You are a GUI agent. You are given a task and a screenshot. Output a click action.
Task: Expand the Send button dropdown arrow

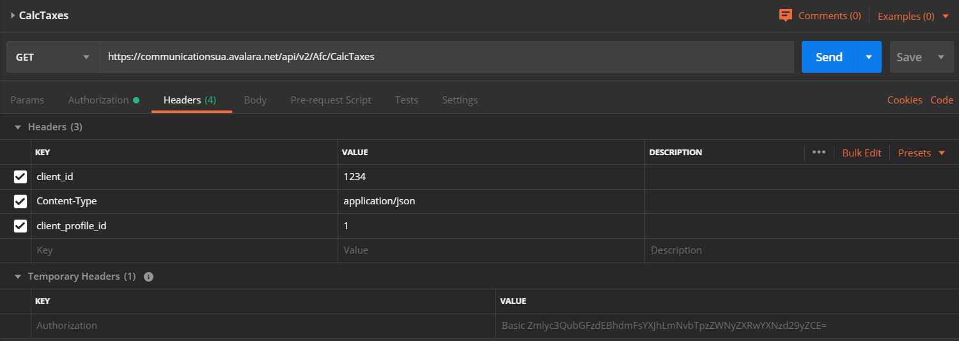pos(869,57)
